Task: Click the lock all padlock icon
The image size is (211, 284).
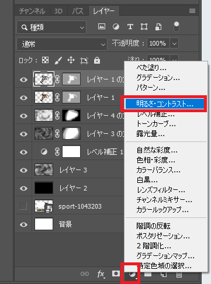Action: pos(97,60)
